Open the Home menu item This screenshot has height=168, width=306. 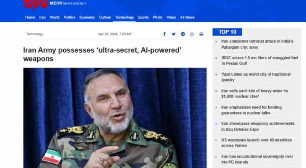(30, 17)
